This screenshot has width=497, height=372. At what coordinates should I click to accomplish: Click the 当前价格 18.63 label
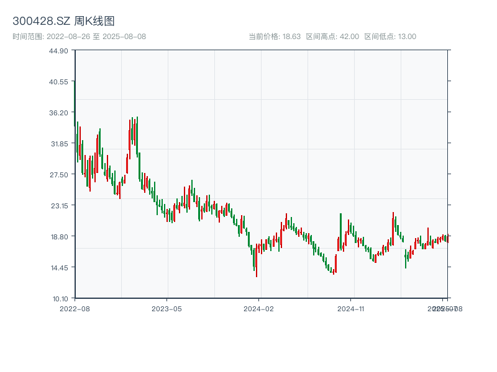tap(274, 37)
